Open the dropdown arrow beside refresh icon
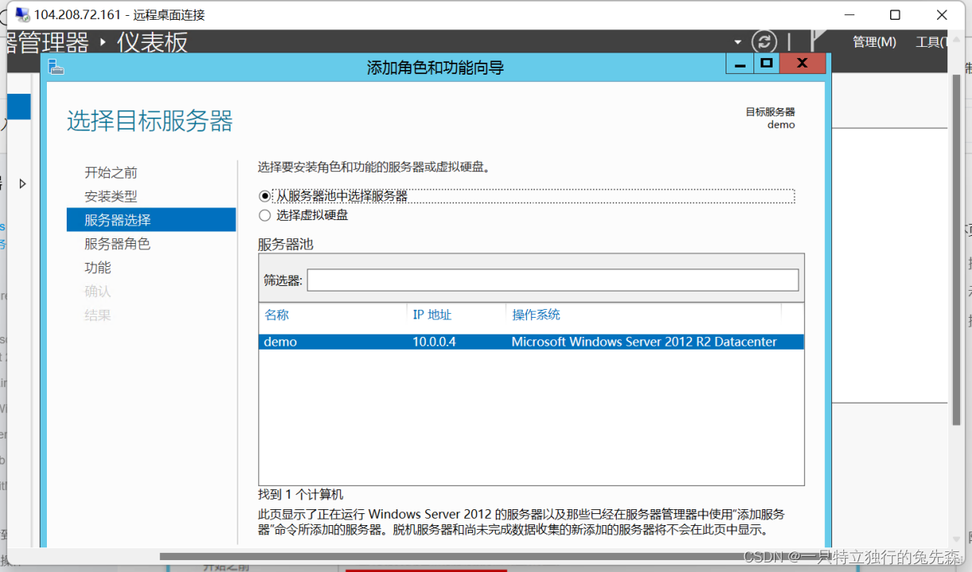The image size is (972, 572). (x=738, y=42)
